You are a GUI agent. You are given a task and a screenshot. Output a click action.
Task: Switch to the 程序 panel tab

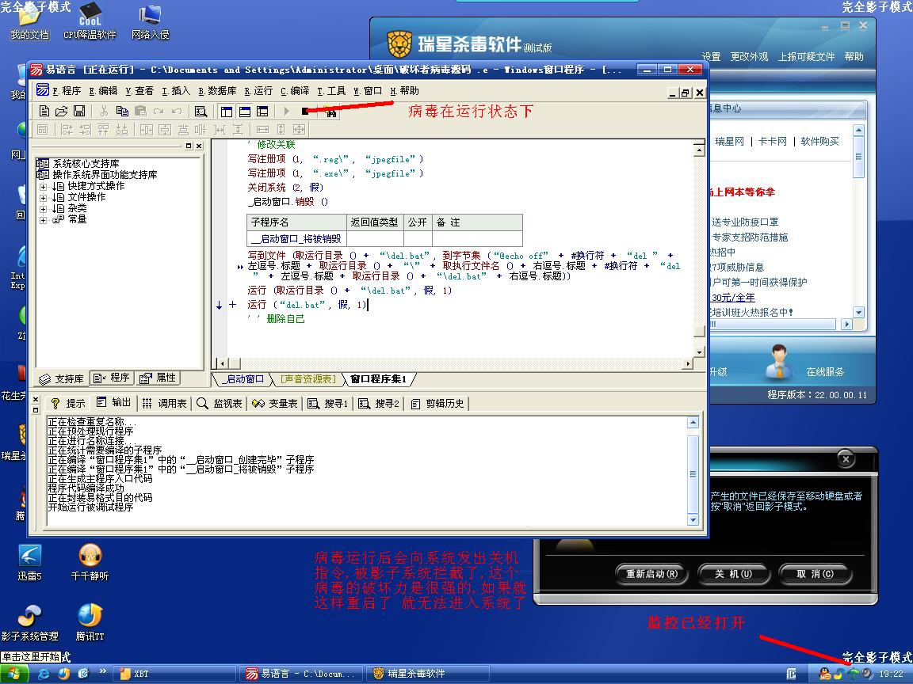click(111, 378)
